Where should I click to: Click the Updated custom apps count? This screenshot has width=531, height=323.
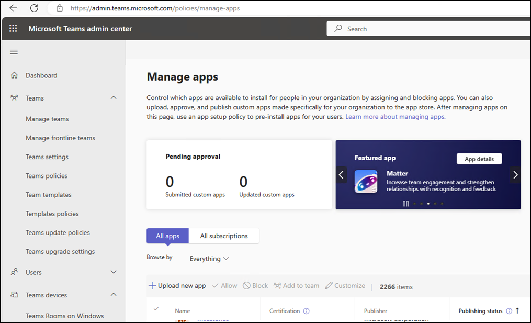pos(243,182)
